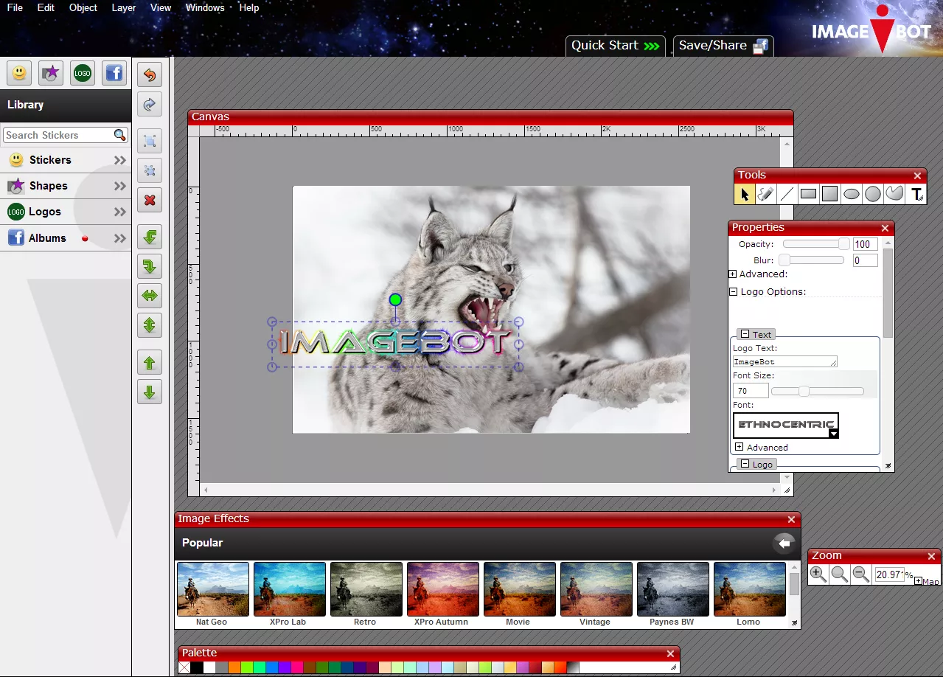Click the Redo arrow button
Image resolution: width=943 pixels, height=677 pixels.
pos(150,105)
